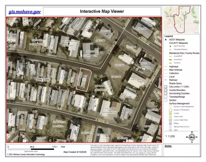This screenshot has height=162, width=206.
Task: Select the Bureau of Reclamation swatch
Action: tap(170, 110)
